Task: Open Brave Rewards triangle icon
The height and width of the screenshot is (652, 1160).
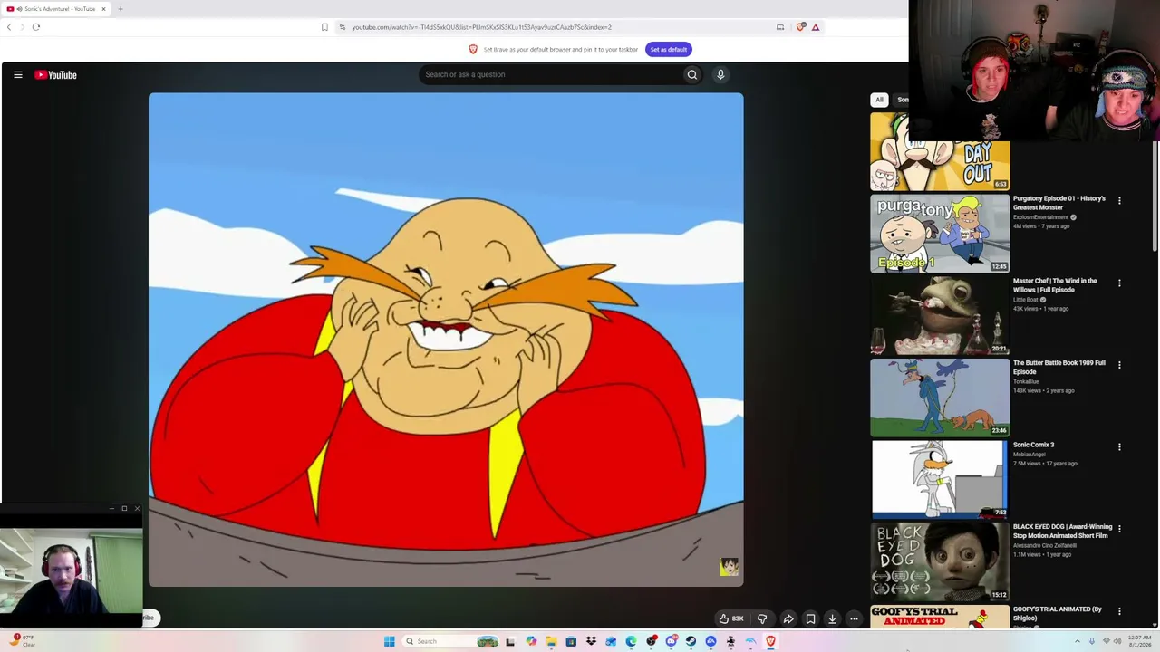Action: pos(816,27)
